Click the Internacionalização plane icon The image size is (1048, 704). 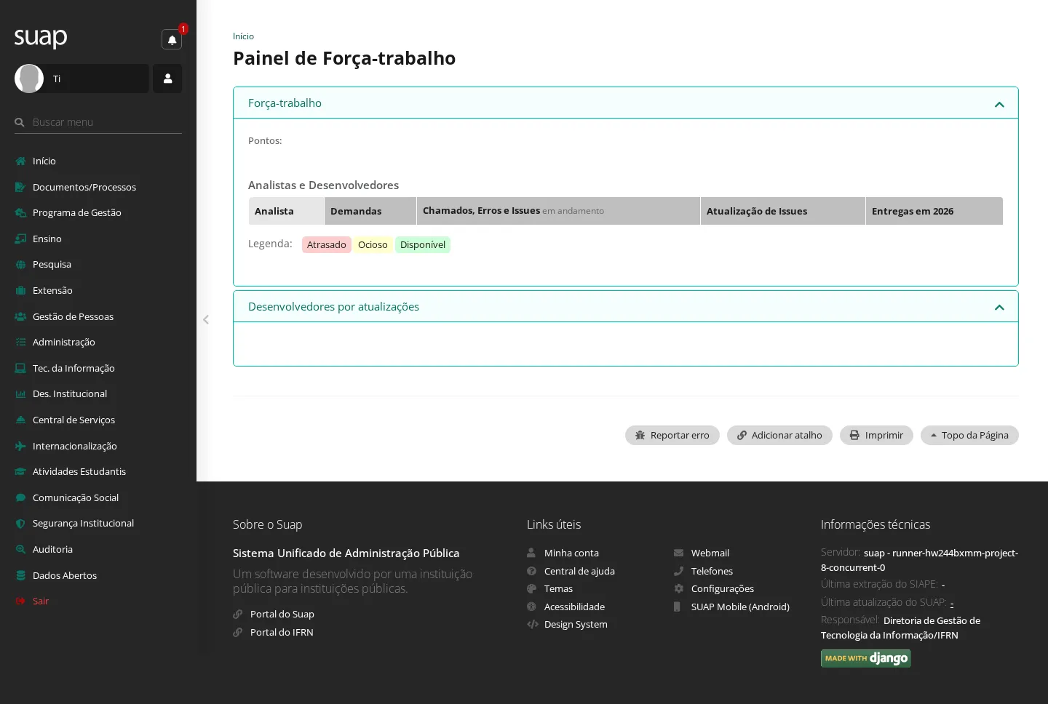pyautogui.click(x=20, y=446)
